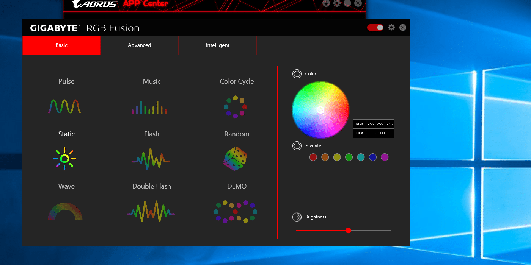Click the Static label

pyautogui.click(x=66, y=134)
